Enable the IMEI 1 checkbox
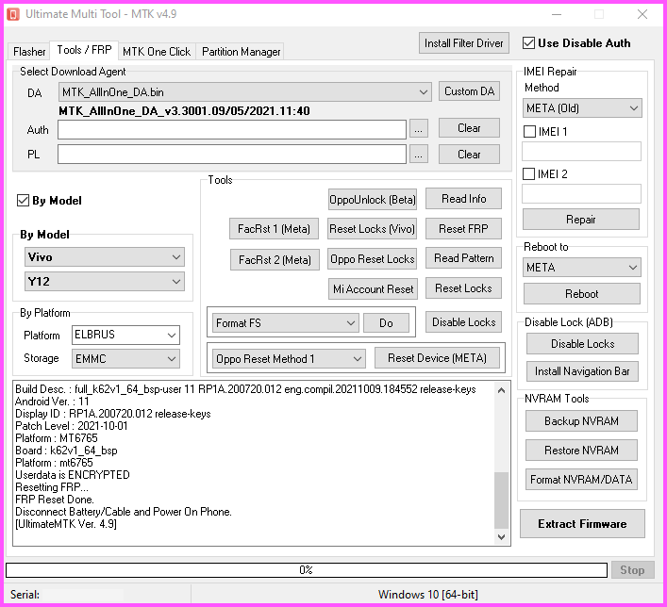667x607 pixels. (529, 131)
